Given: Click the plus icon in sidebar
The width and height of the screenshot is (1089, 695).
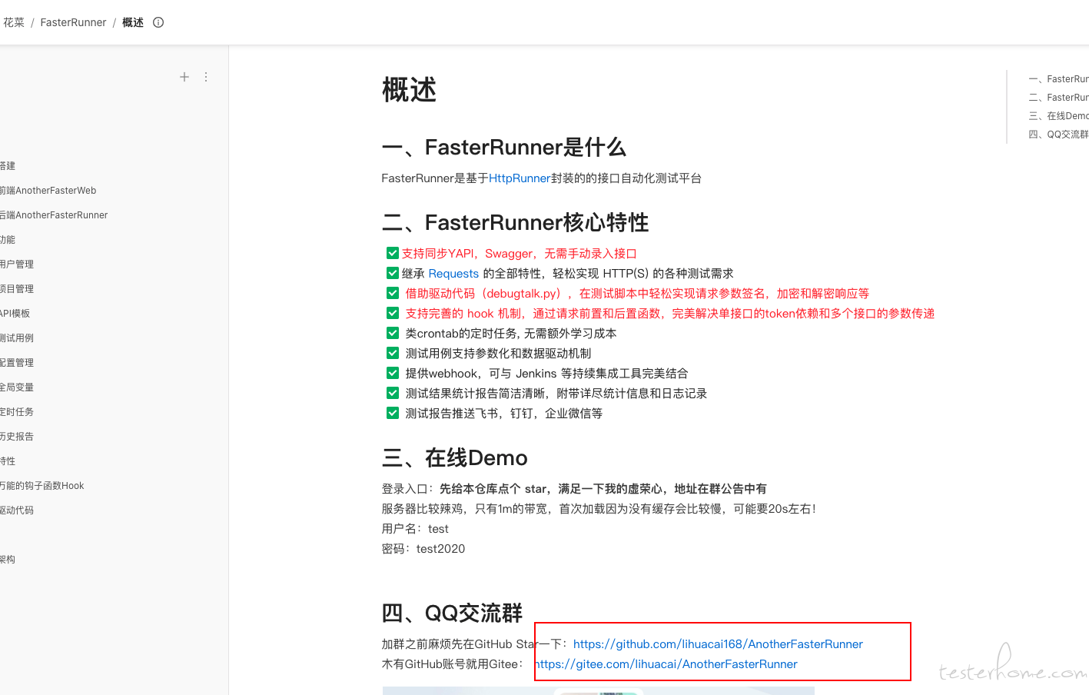Looking at the screenshot, I should (x=184, y=77).
